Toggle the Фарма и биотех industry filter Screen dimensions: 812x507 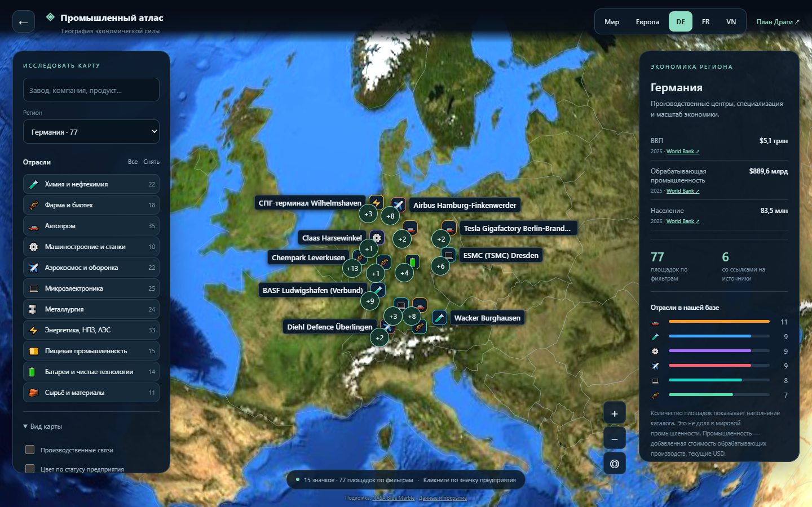point(91,205)
